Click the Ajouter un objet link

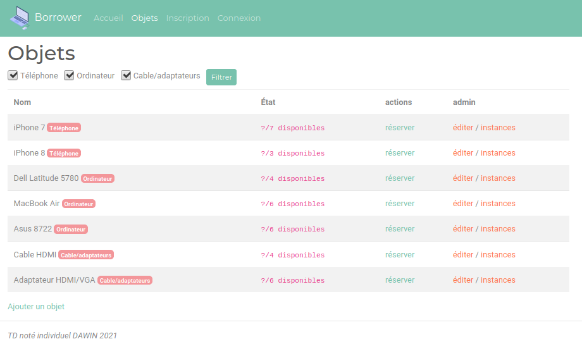pyautogui.click(x=36, y=307)
